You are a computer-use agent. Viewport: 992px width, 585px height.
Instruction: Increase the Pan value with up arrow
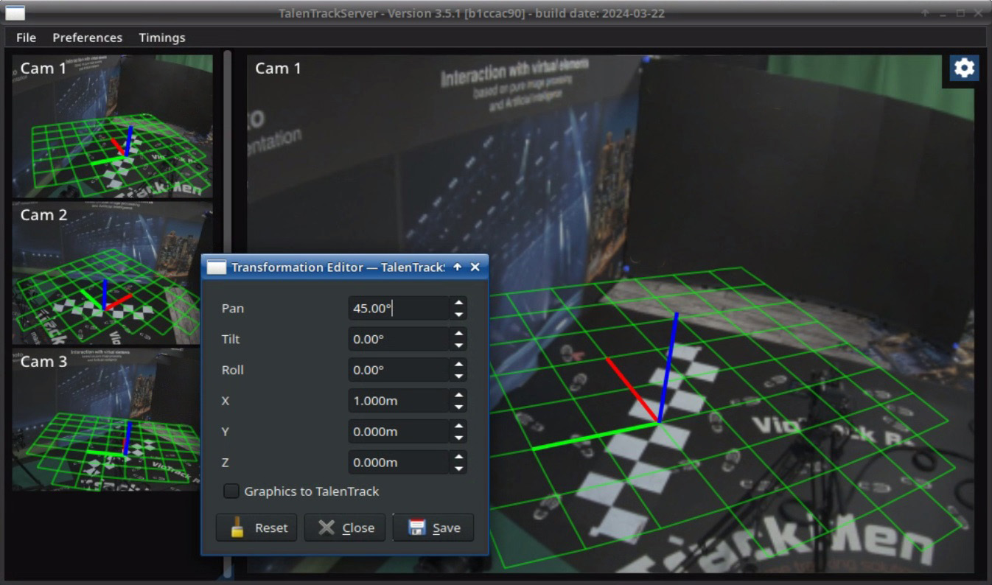458,302
